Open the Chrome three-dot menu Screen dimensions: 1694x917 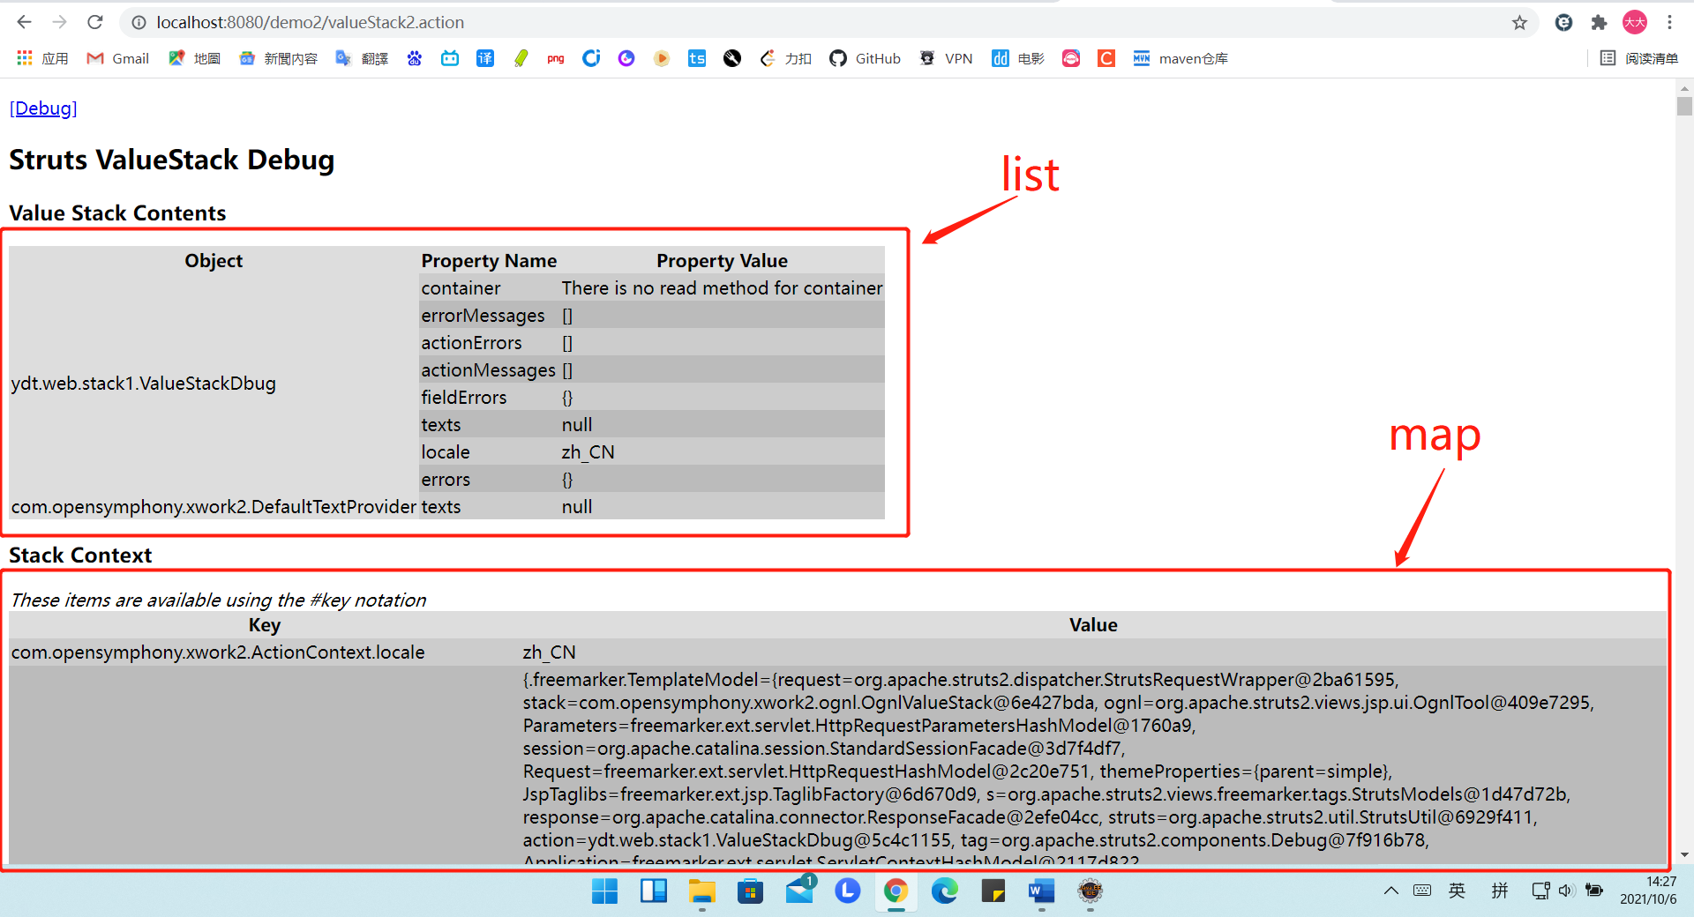click(x=1669, y=22)
